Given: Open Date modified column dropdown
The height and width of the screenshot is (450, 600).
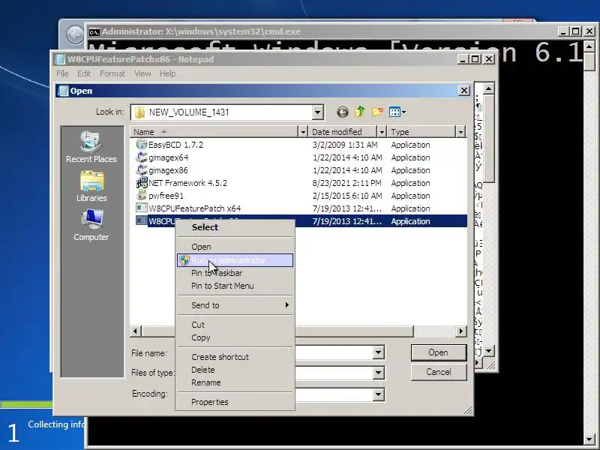Looking at the screenshot, I should pyautogui.click(x=382, y=132).
